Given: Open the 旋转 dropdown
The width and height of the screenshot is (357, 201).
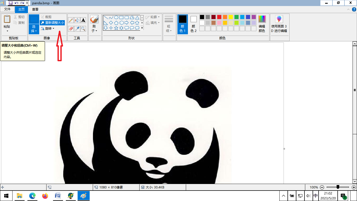Looking at the screenshot, I should [x=48, y=29].
